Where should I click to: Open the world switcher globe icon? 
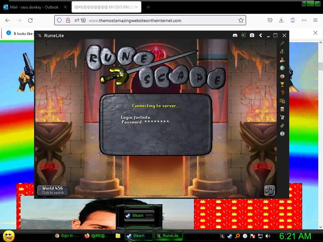click(x=282, y=68)
